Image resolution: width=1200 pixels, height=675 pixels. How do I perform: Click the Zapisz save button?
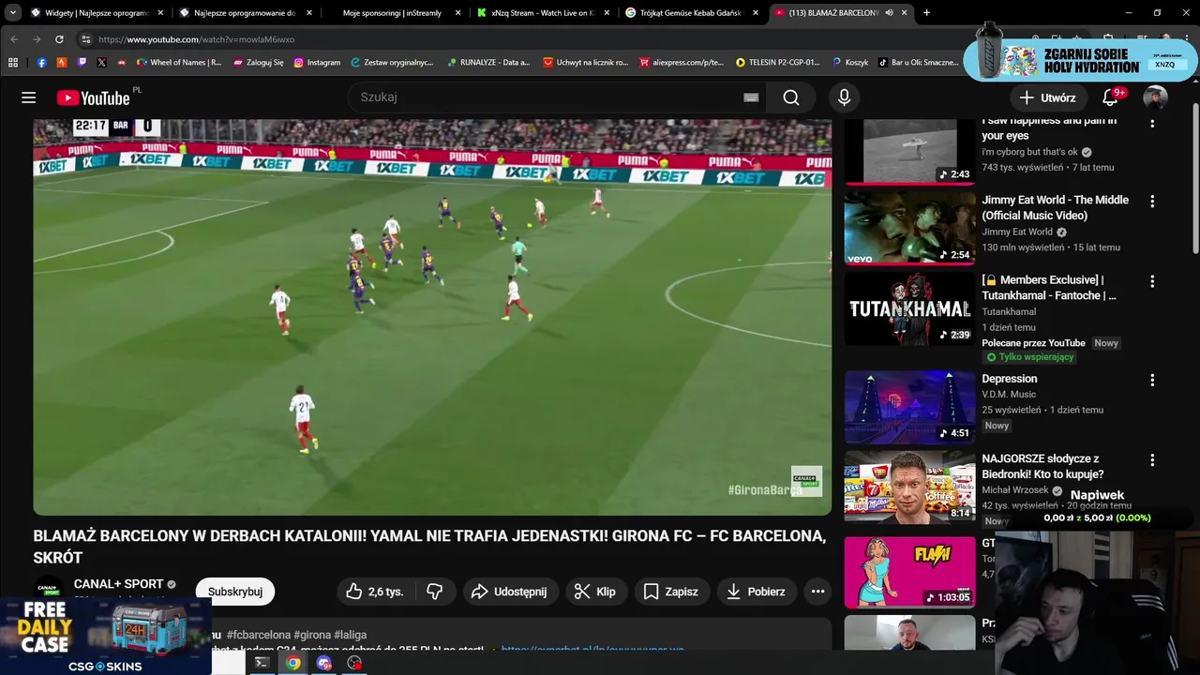[671, 592]
